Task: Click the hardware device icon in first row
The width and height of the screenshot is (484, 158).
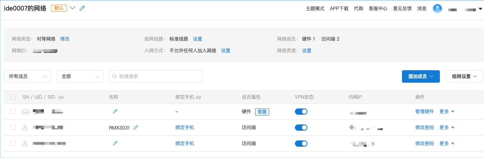Action: [x=25, y=112]
